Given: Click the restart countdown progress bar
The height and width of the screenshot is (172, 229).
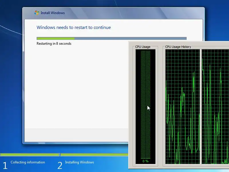Looking at the screenshot, I should [112, 38].
